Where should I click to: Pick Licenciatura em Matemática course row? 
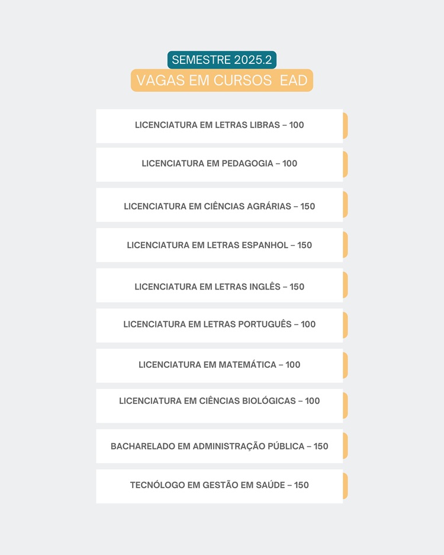pyautogui.click(x=219, y=365)
